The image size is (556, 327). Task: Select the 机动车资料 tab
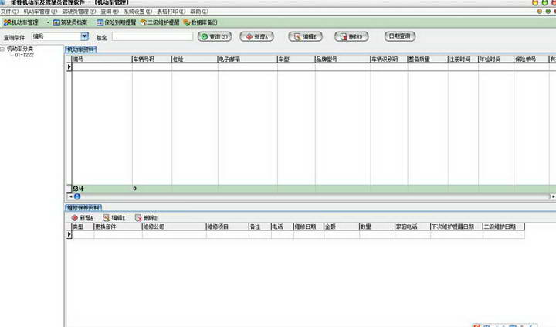[81, 49]
